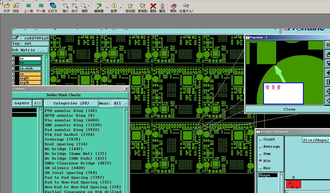Open the 编辑器 dropdown arrow
This screenshot has height=193, width=330.
click(107, 8)
